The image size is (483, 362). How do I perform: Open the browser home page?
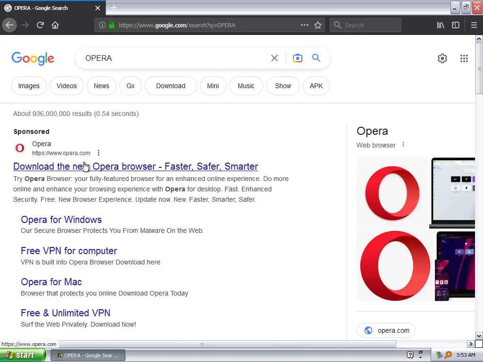55,25
